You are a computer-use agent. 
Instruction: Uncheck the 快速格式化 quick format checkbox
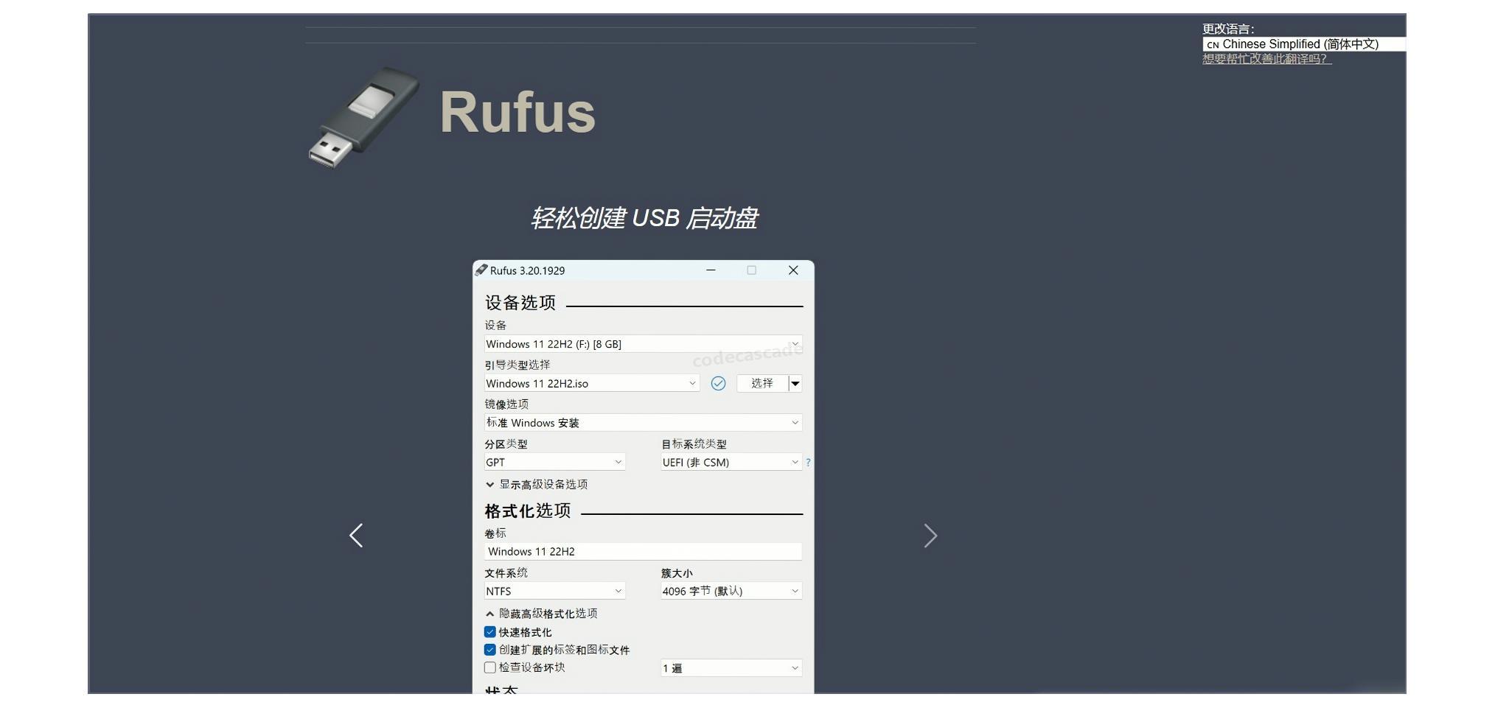(490, 631)
